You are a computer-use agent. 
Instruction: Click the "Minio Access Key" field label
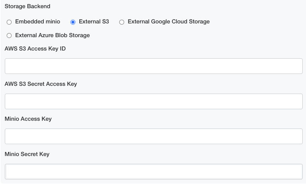point(28,119)
